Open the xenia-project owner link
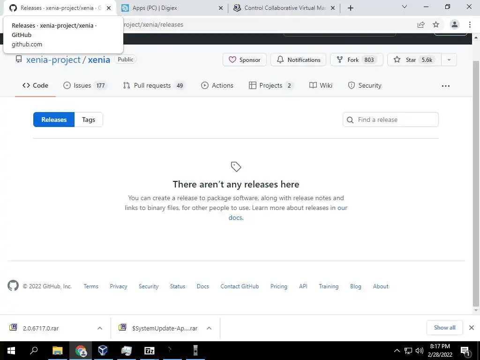The height and width of the screenshot is (360, 480). (x=53, y=60)
